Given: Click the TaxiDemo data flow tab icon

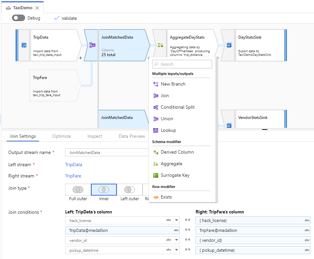Looking at the screenshot, I should (x=8, y=8).
